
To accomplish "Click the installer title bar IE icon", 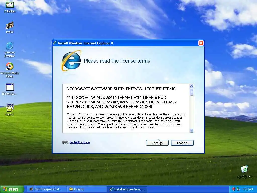I will tap(55, 43).
